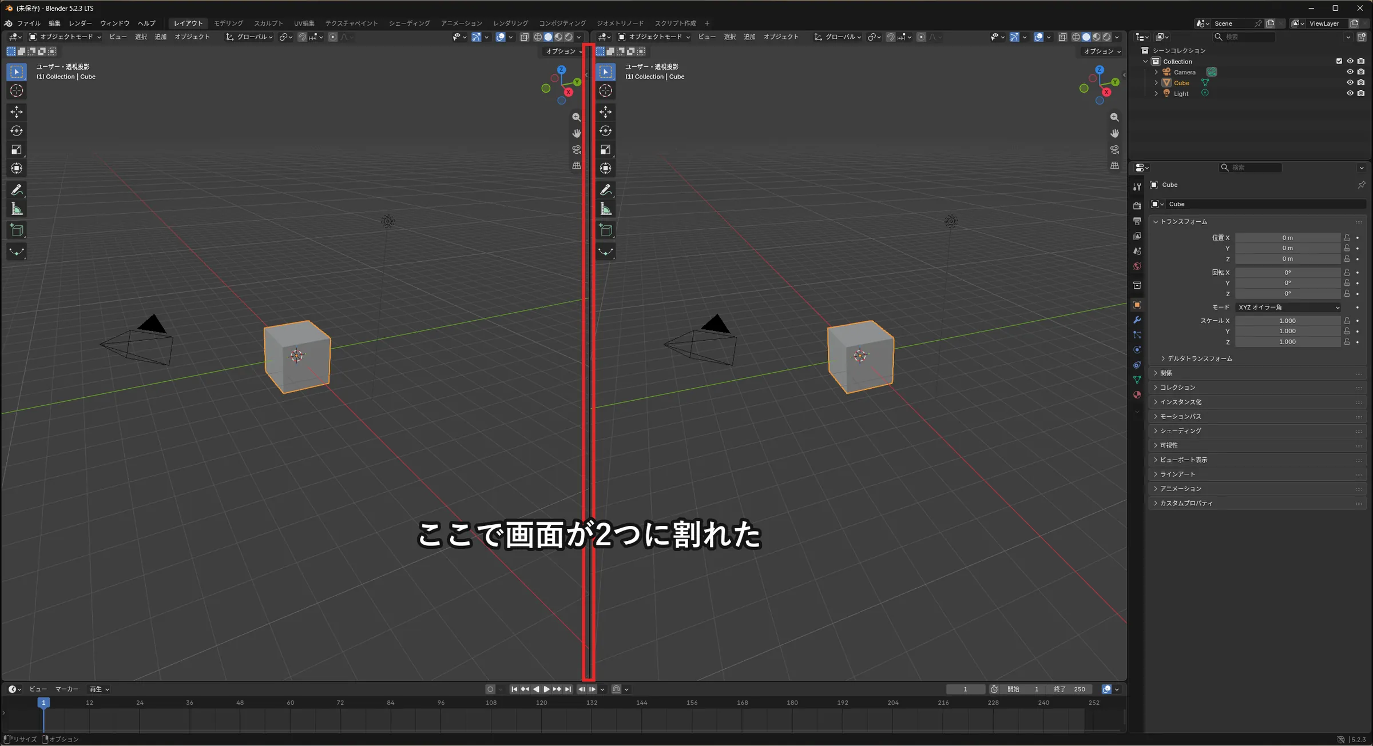
Task: Lock the Location X property
Action: click(x=1347, y=238)
